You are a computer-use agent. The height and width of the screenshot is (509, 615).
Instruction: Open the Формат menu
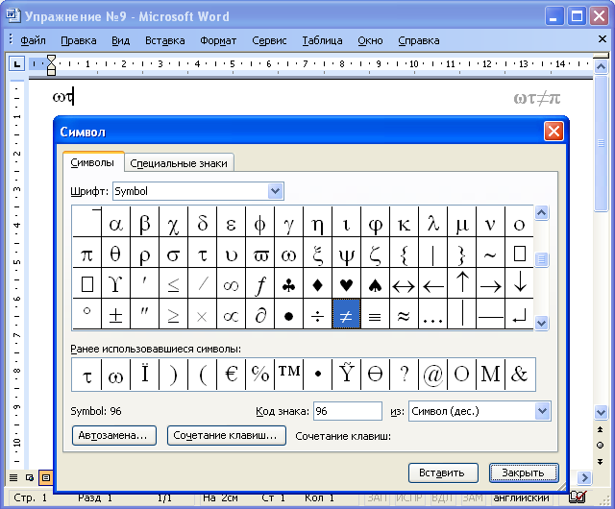point(218,40)
